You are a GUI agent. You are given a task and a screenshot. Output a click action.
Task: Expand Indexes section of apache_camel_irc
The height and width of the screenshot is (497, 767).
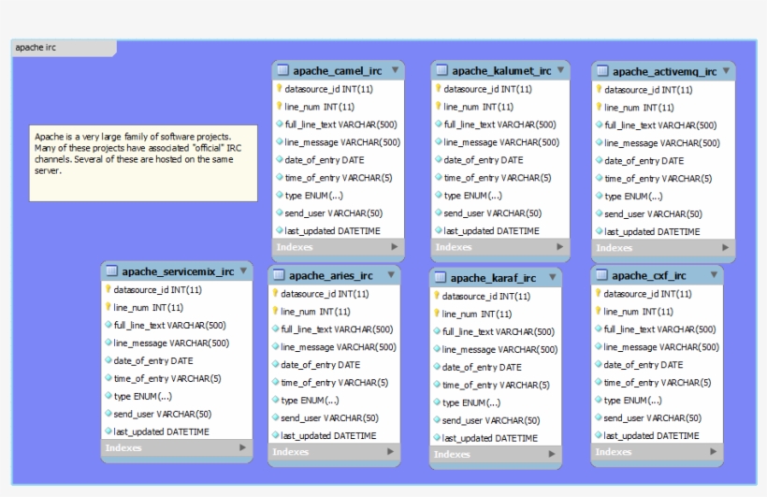coord(395,247)
